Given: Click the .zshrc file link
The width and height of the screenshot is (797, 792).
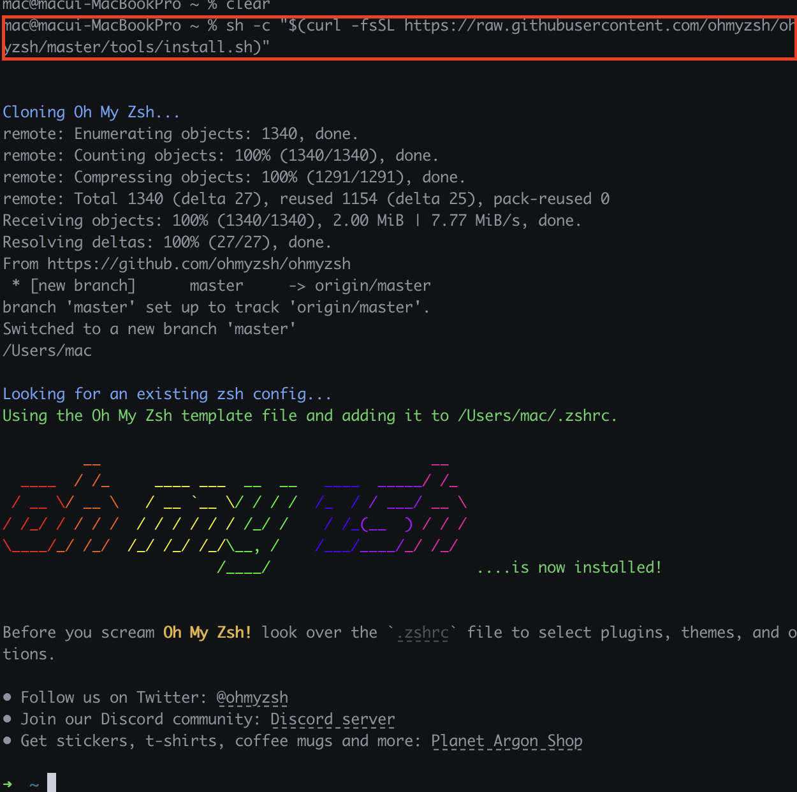Looking at the screenshot, I should tap(423, 633).
